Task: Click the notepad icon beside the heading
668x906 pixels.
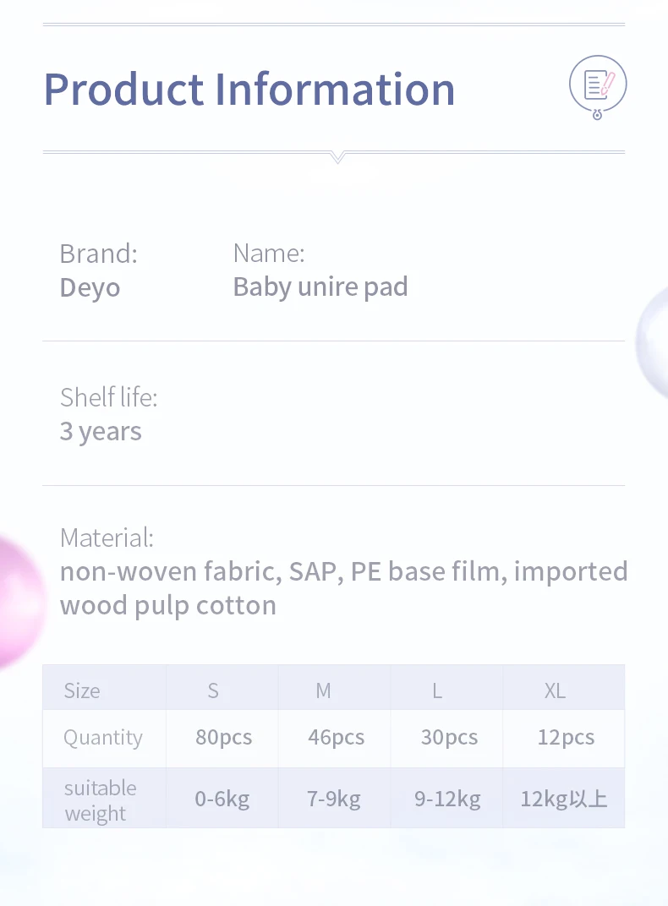Action: point(598,85)
